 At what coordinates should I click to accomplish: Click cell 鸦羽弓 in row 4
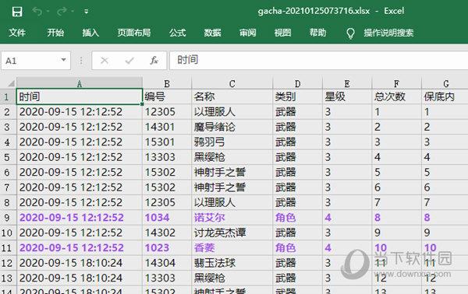coord(232,142)
